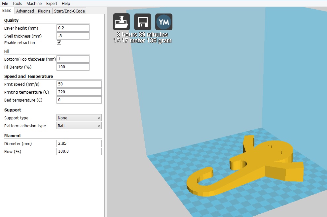Open the Tools menu
Image resolution: width=327 pixels, height=217 pixels.
(x=17, y=4)
